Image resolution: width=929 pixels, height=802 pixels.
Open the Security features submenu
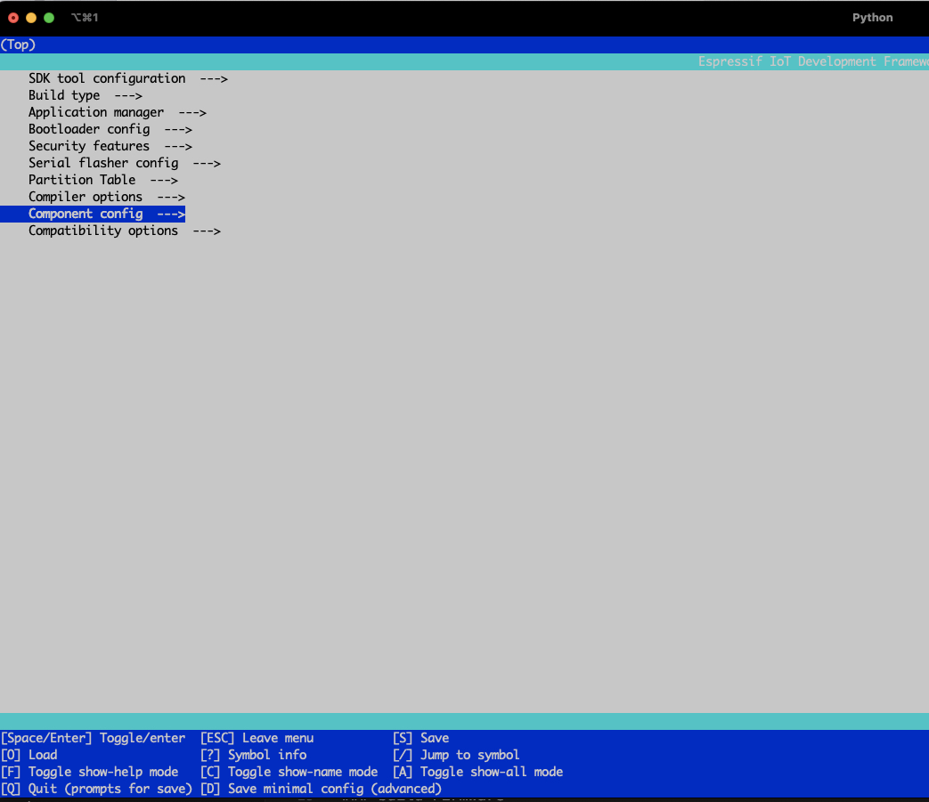point(110,146)
